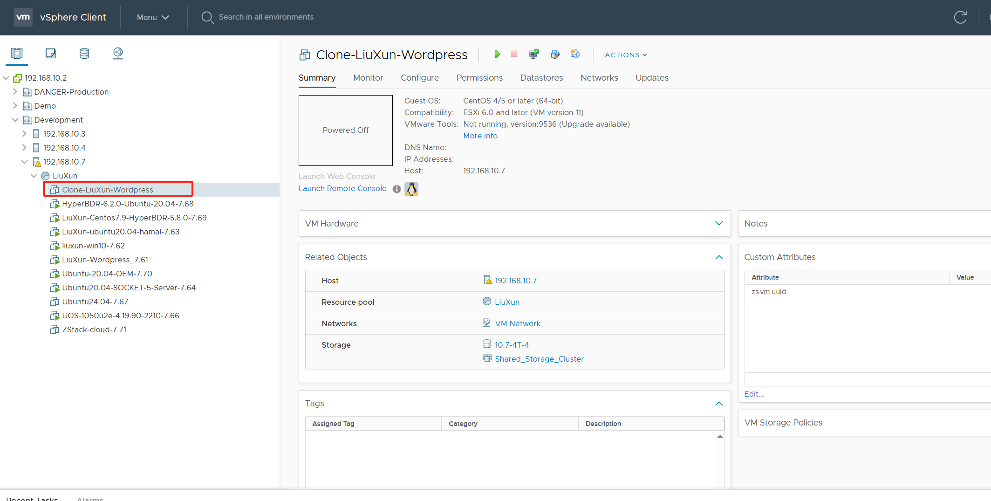Select ZStack-cloud-7.71 VM in the tree
The image size is (991, 501).
click(94, 329)
